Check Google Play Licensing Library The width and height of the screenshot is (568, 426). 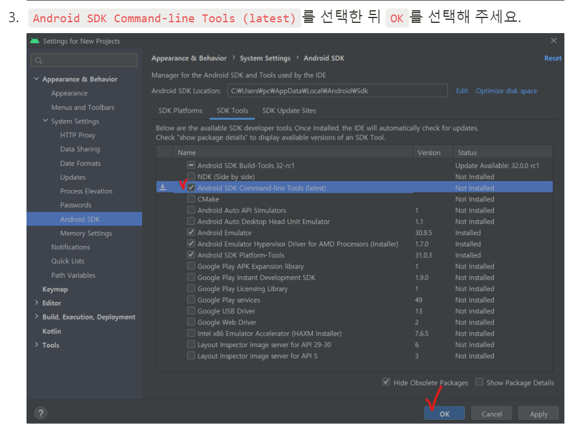pyautogui.click(x=191, y=288)
